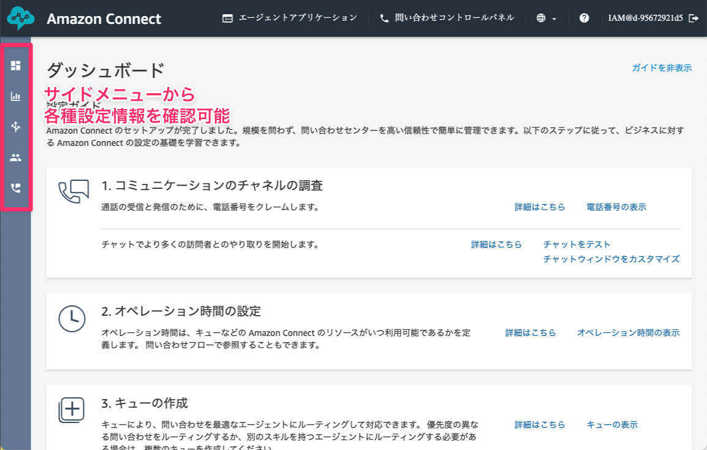Open the routing icon in the sidebar
The height and width of the screenshot is (450, 707).
click(x=15, y=127)
